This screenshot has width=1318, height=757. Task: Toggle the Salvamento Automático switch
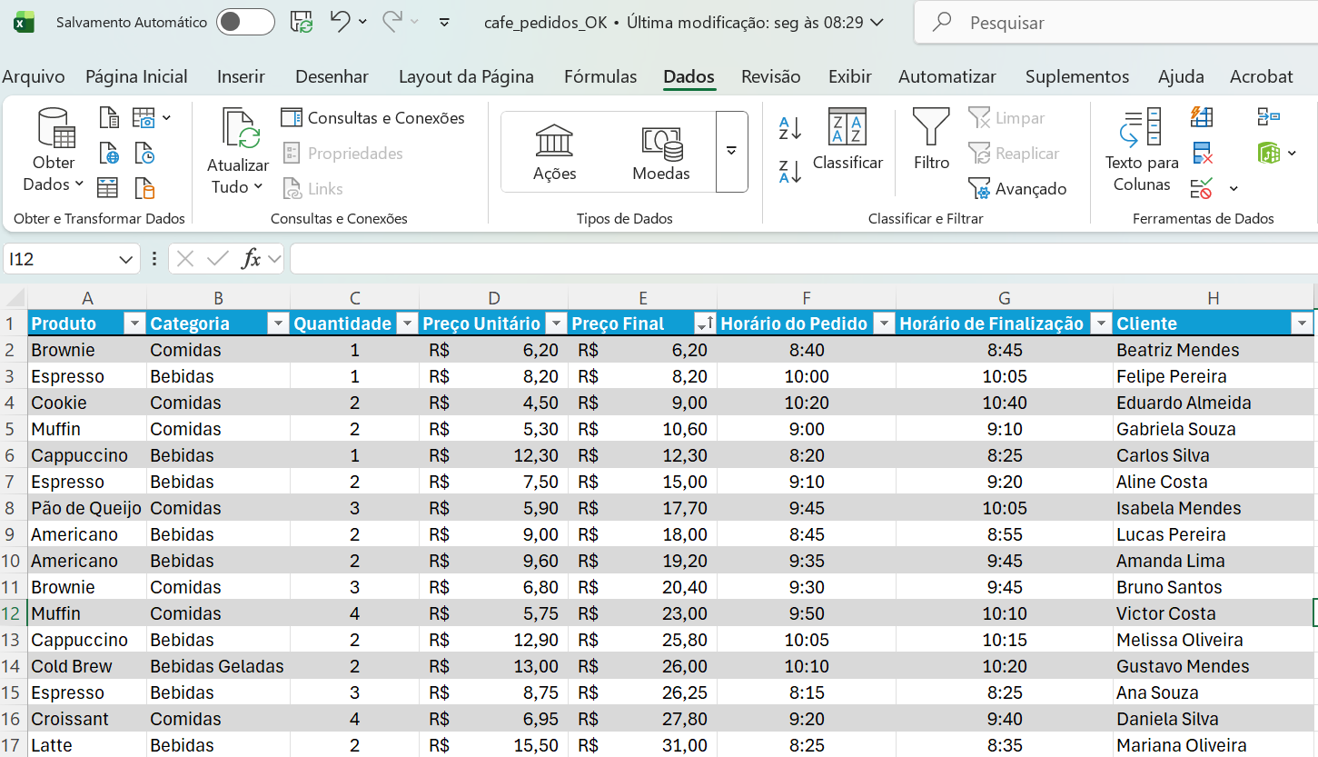point(245,22)
